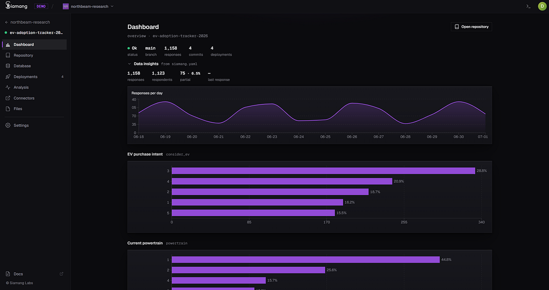Click the Repository book icon in sidebar
The height and width of the screenshot is (290, 549).
point(8,55)
